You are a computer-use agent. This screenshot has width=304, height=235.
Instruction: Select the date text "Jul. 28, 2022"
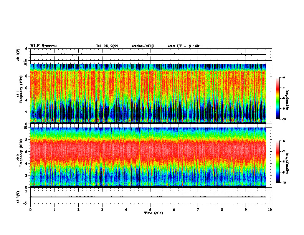[x=107, y=46]
